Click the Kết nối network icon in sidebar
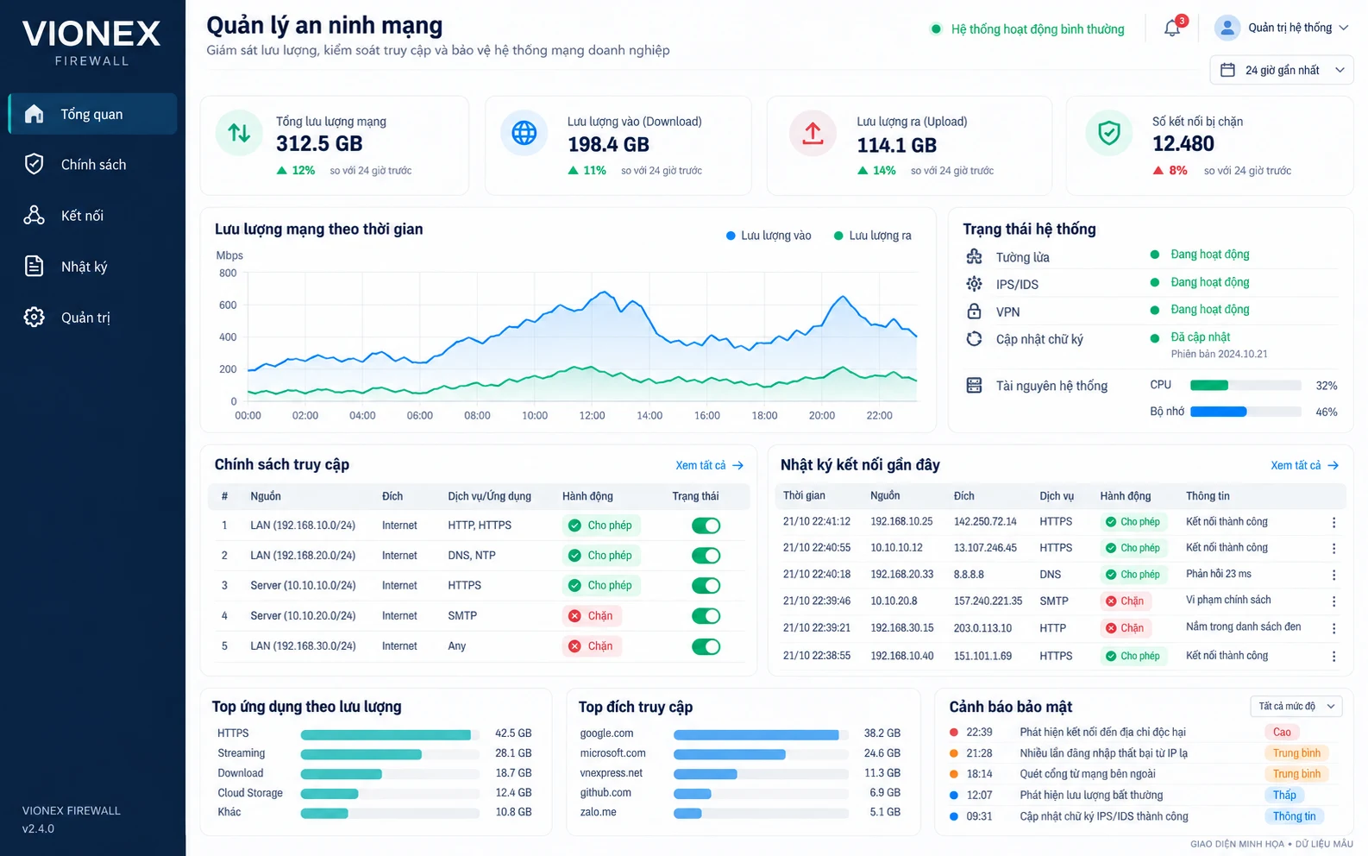The width and height of the screenshot is (1368, 856). [x=34, y=215]
